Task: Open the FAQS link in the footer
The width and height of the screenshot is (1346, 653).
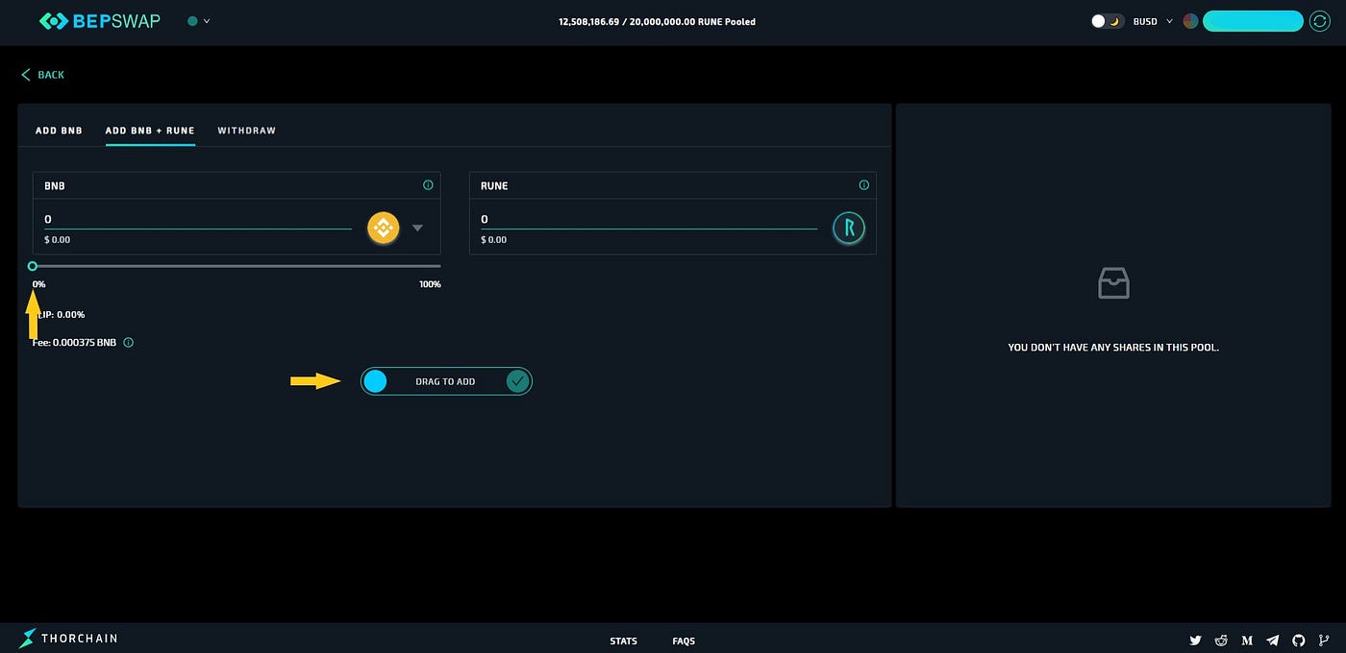Action: (x=684, y=641)
